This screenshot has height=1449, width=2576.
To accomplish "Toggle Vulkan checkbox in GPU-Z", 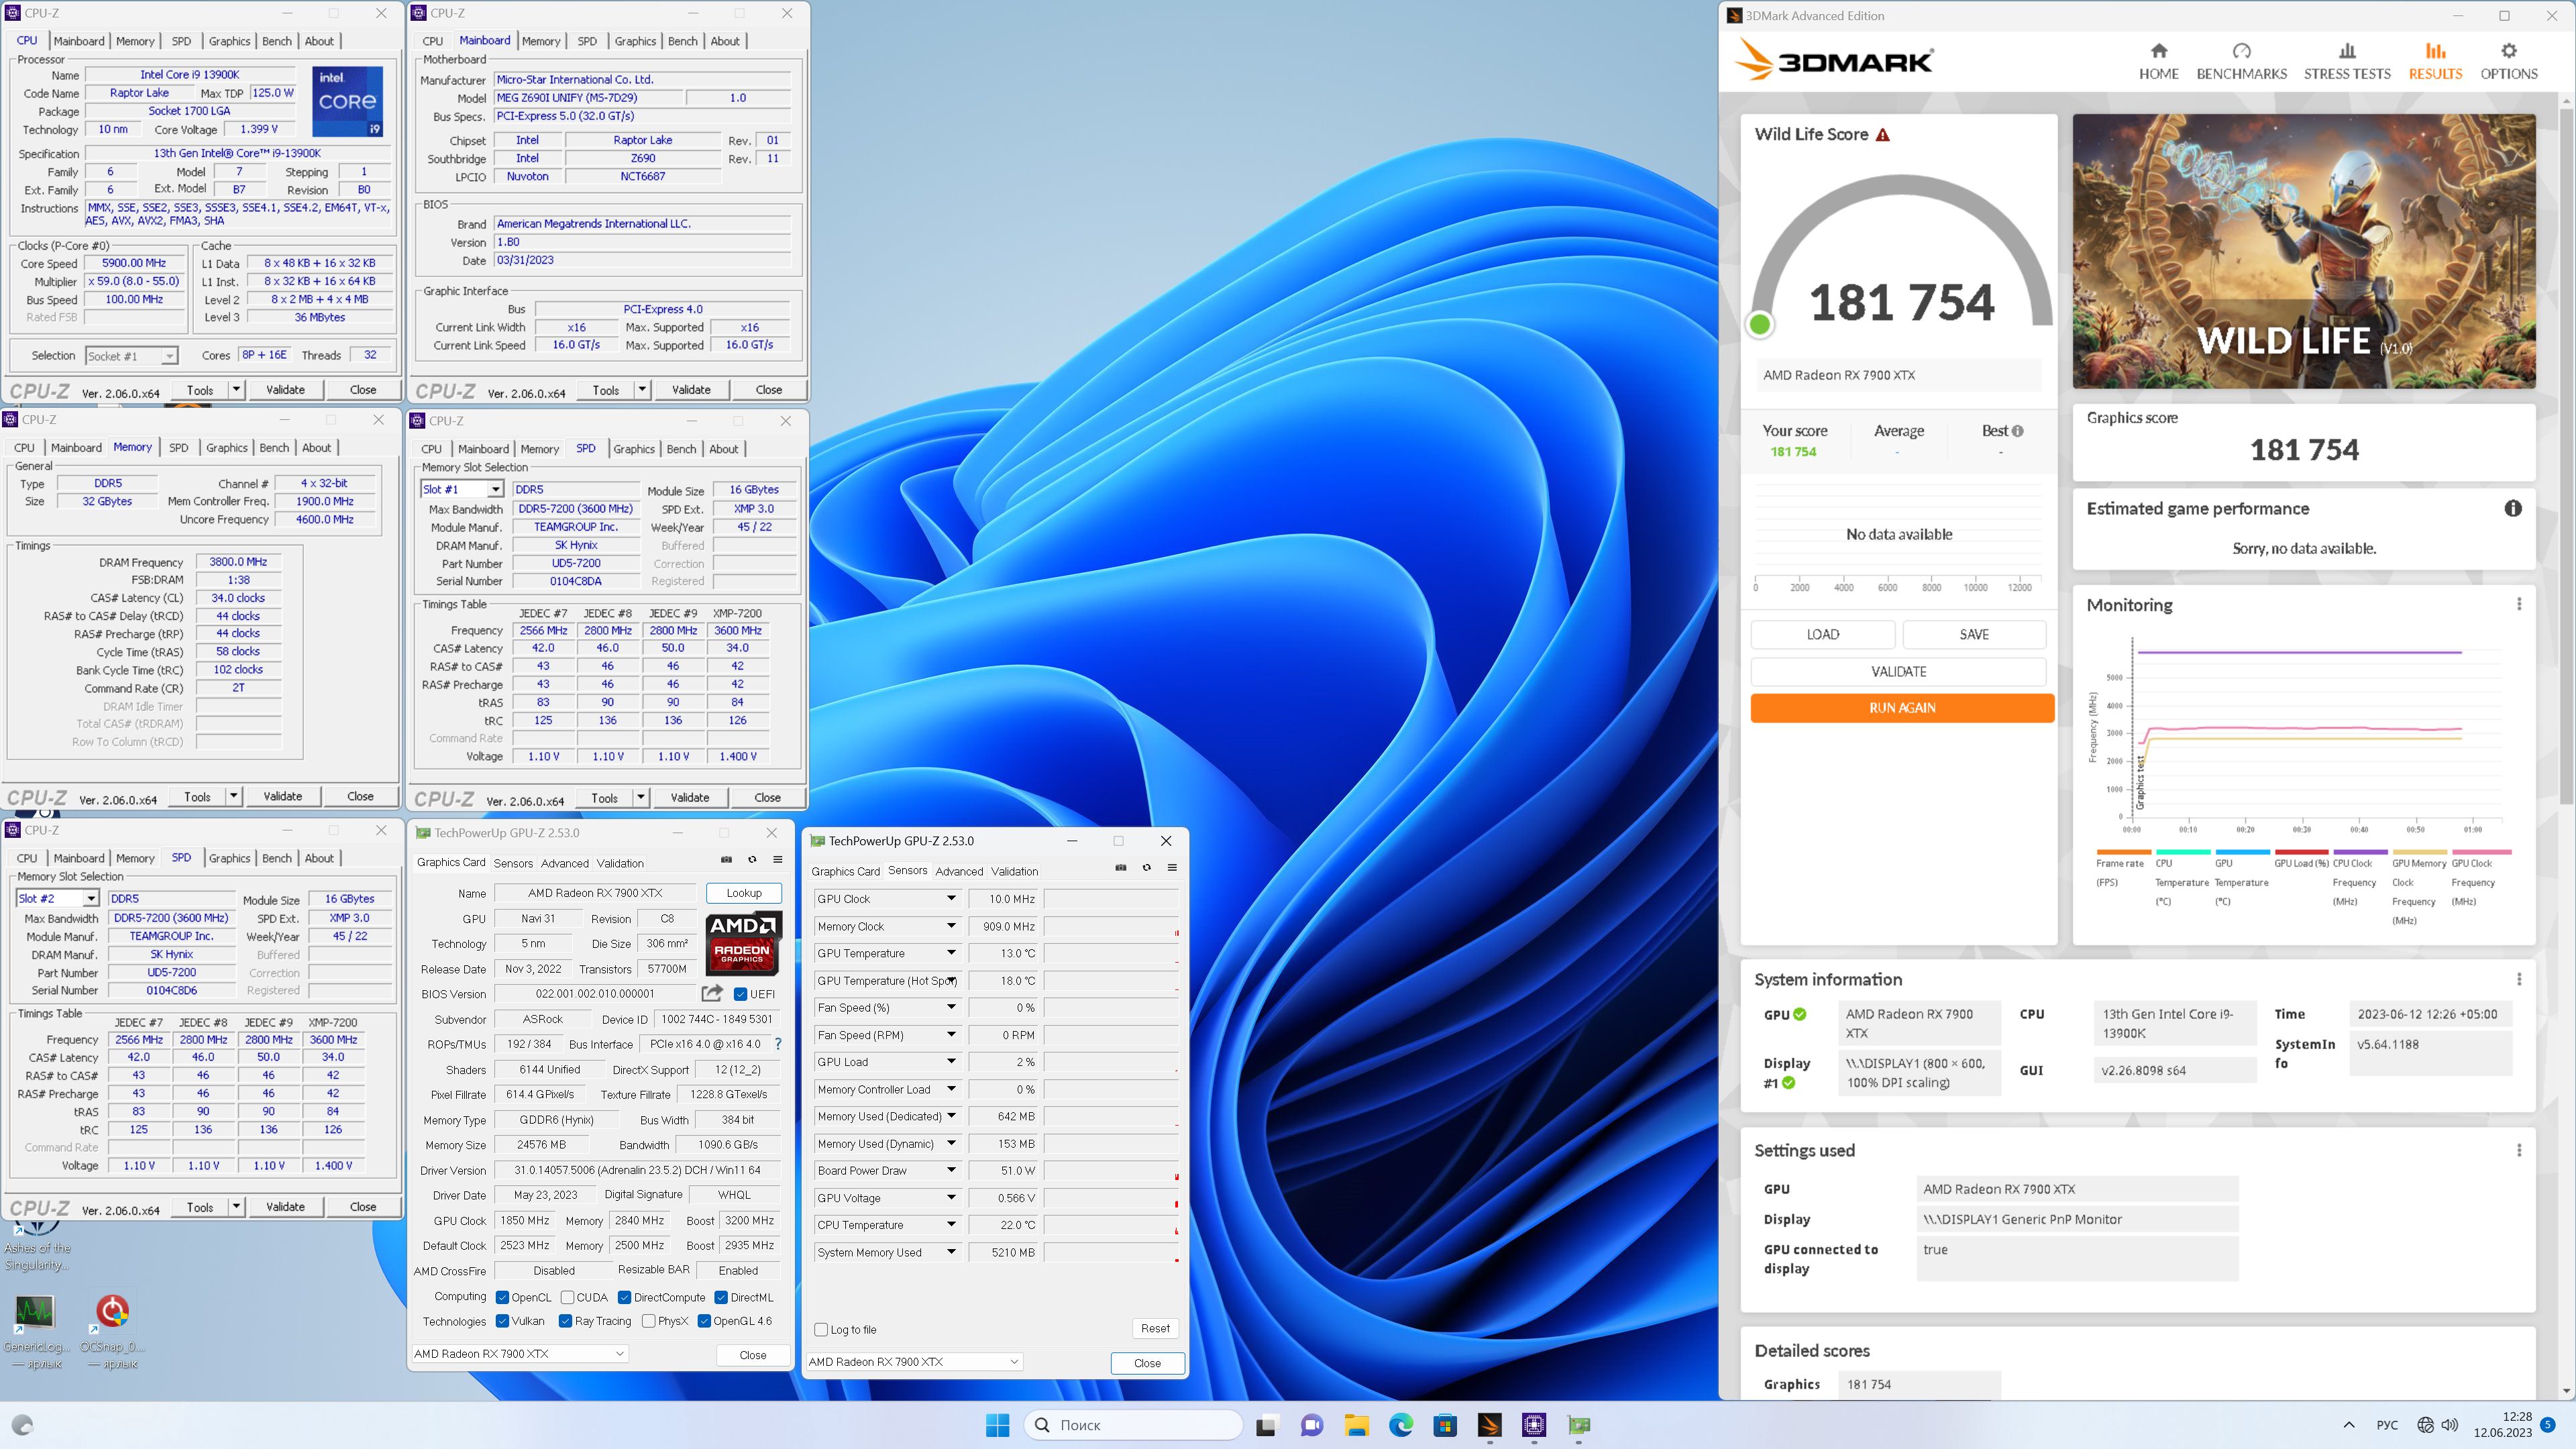I will (x=502, y=1321).
